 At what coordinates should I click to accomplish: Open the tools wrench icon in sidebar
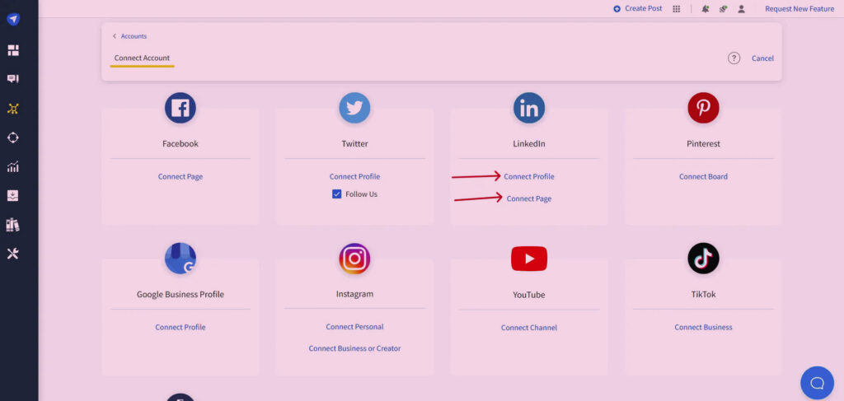coord(13,254)
